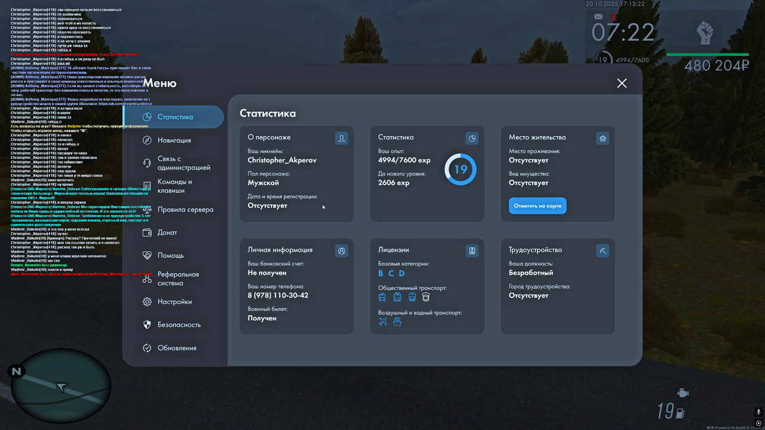Click the ship license icon
765x430 pixels.
tap(397, 321)
